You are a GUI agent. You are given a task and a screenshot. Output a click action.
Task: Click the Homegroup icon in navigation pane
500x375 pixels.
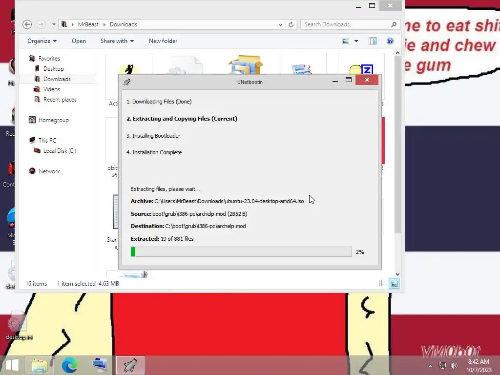[x=32, y=120]
